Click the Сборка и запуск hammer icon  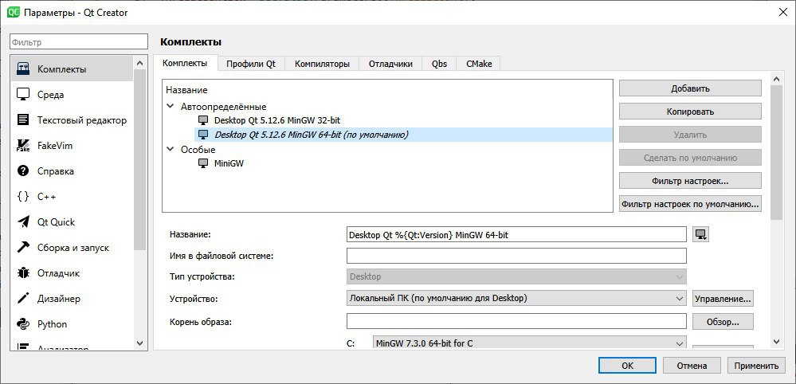[23, 248]
